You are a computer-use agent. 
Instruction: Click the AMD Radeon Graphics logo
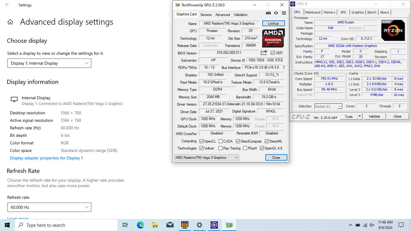273,38
